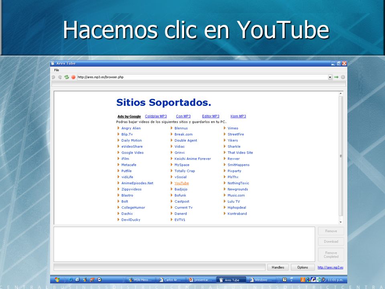This screenshot has height=289, width=385.
Task: Click the Handlers button
Action: coord(278,267)
